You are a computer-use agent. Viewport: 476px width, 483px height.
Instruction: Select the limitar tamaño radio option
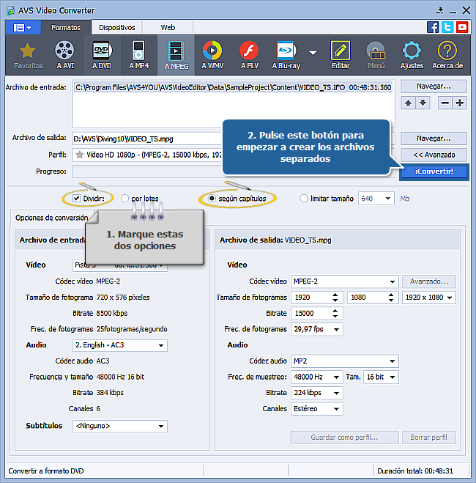pyautogui.click(x=304, y=199)
